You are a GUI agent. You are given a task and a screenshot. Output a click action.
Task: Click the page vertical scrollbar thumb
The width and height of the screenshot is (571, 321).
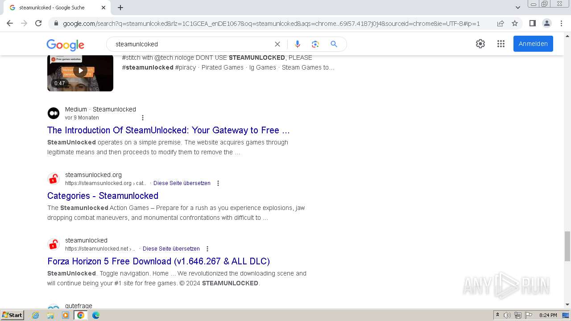(567, 246)
